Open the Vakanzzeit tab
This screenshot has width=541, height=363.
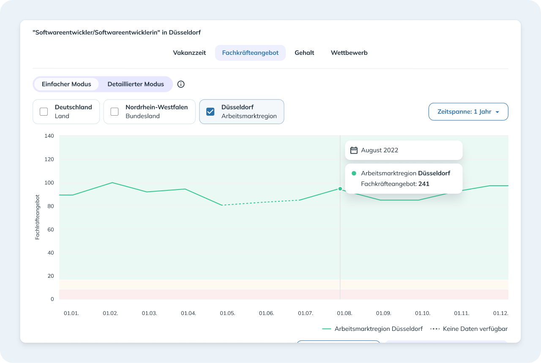click(189, 53)
